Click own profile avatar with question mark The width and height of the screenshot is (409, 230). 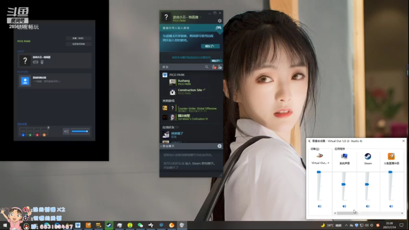tap(166, 17)
